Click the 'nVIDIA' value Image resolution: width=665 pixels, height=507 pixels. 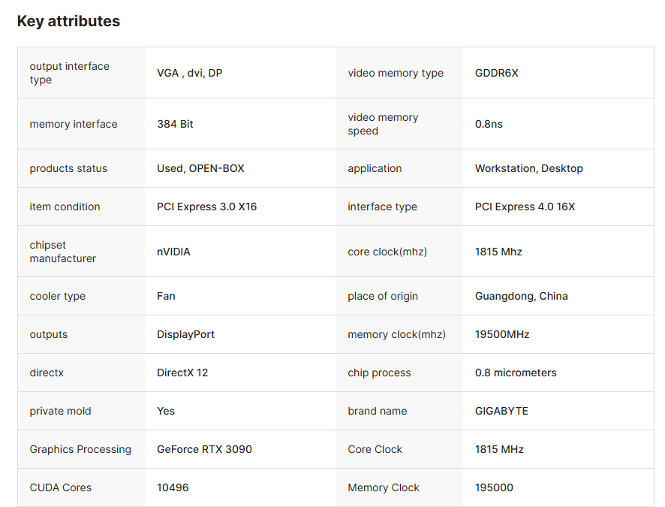coord(173,252)
